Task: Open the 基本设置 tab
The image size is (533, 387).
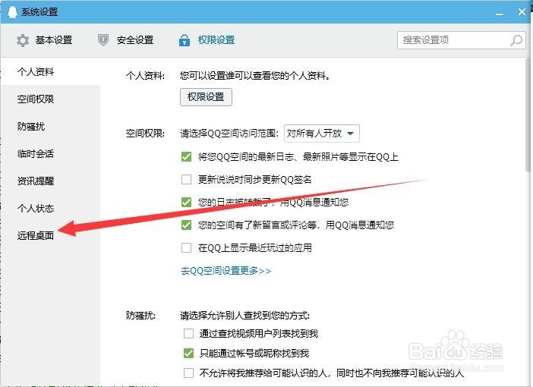Action: pos(44,40)
